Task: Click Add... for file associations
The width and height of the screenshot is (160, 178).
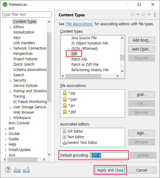Action: pos(142,94)
